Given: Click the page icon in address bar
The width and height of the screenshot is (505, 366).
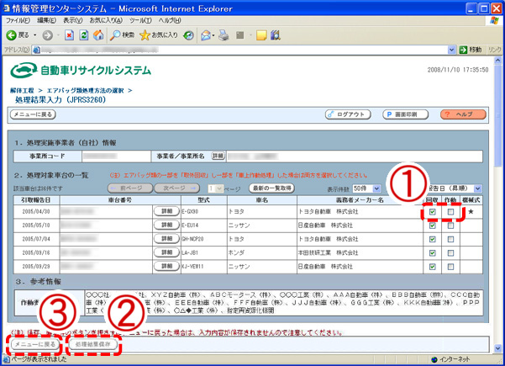Looking at the screenshot, I should coord(36,50).
